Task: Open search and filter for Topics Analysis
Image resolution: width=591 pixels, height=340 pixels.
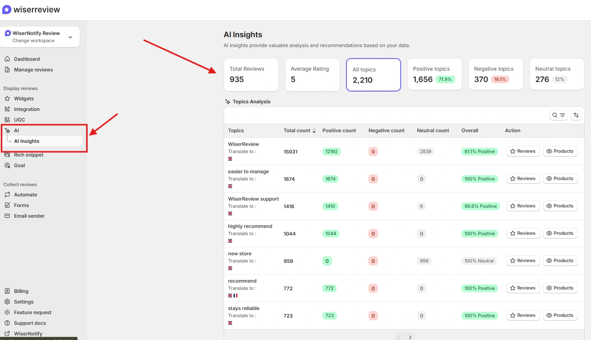Action: (558, 115)
